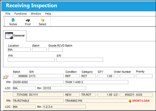
Task: Open the Window menu
Action: 36,14
